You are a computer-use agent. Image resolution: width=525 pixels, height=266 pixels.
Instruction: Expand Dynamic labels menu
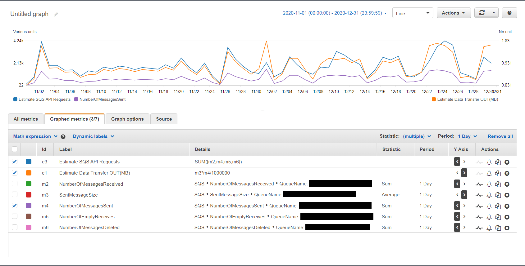(94, 136)
